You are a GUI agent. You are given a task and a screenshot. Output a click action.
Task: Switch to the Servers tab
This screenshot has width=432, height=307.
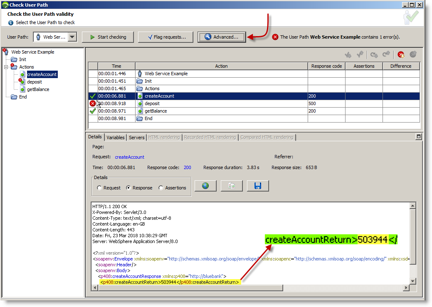pos(136,138)
